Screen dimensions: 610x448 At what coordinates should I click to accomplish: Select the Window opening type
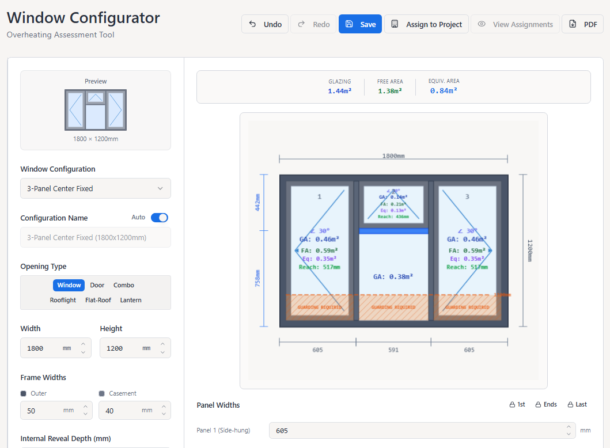tap(69, 285)
